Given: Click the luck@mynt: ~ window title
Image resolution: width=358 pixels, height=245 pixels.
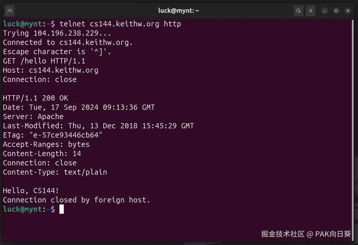Looking at the screenshot, I should [x=179, y=11].
